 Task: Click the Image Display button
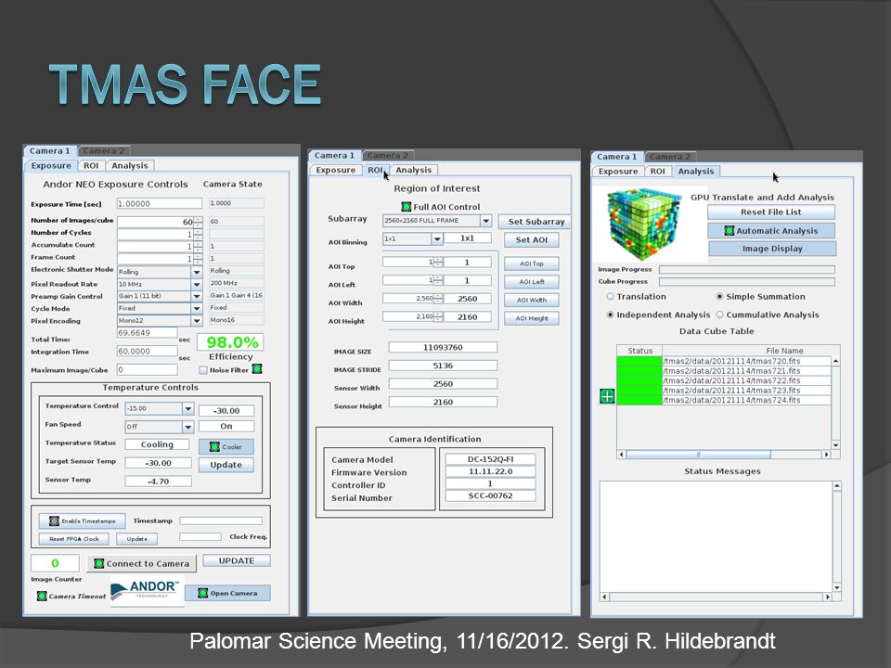772,249
